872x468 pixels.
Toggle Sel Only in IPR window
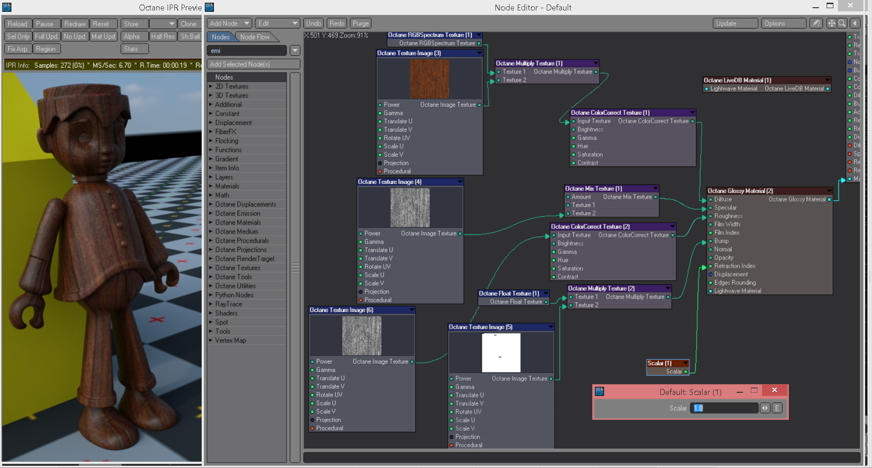tap(18, 36)
